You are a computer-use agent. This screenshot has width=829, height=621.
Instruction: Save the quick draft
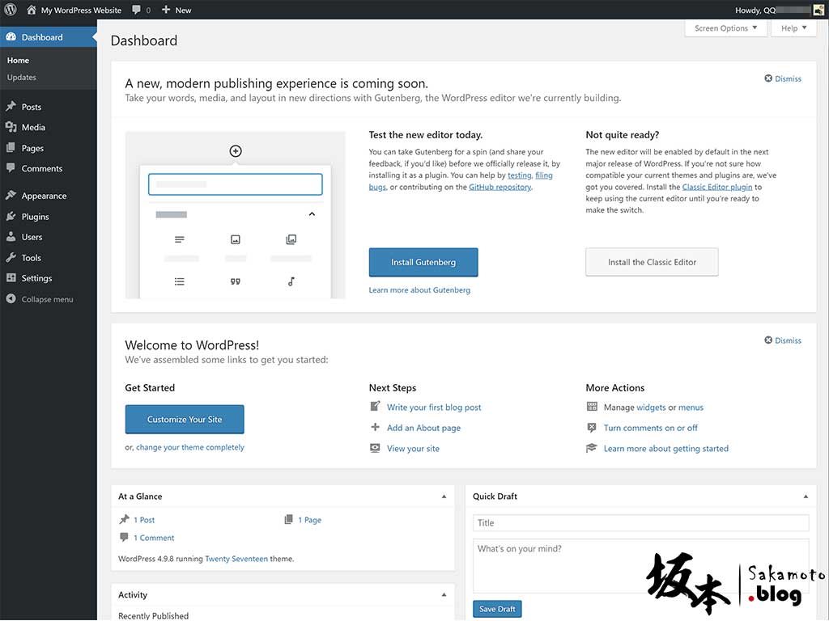pos(498,609)
